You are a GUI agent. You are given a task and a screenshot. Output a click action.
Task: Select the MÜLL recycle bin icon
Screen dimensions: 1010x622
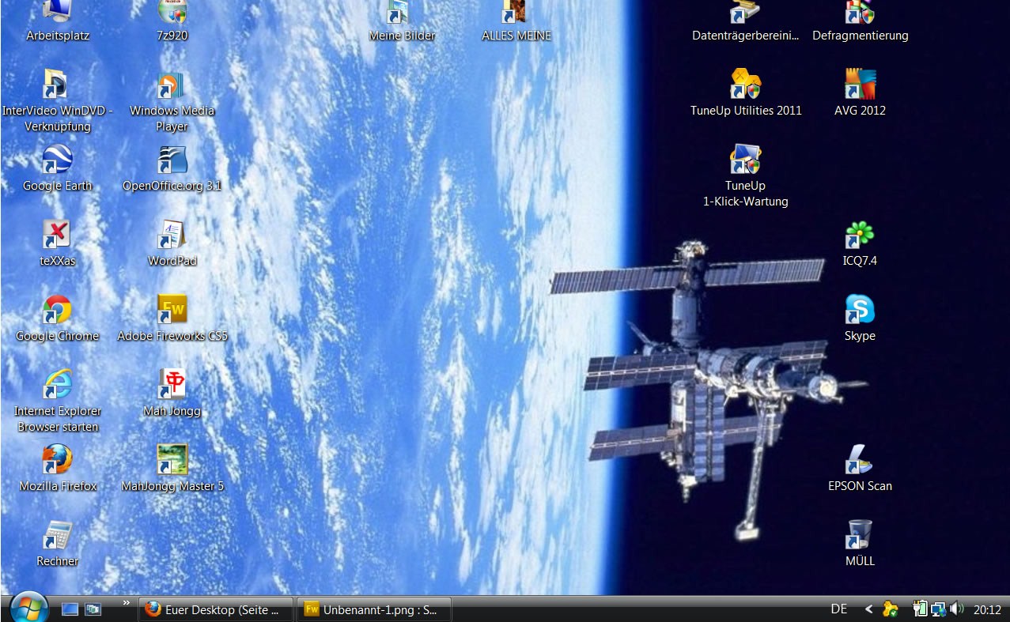pos(860,534)
